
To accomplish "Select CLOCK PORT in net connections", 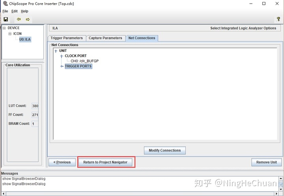I will tap(76, 56).
